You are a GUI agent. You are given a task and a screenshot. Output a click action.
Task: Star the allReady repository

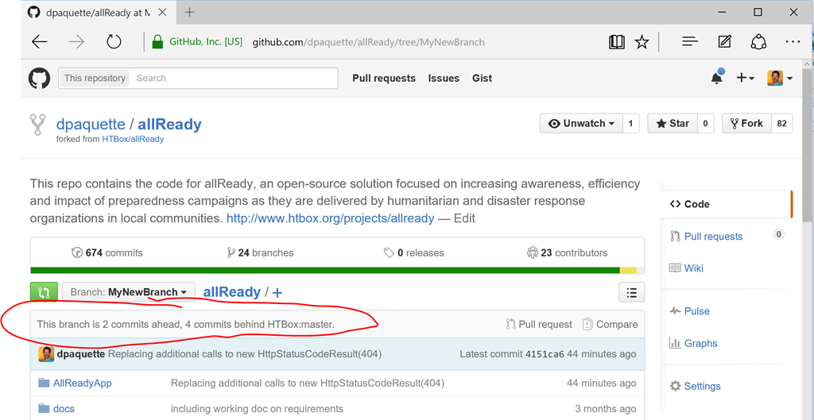[x=673, y=123]
